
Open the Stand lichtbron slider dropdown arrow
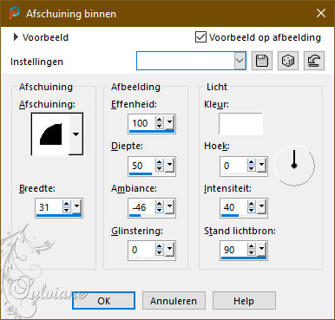click(x=262, y=250)
